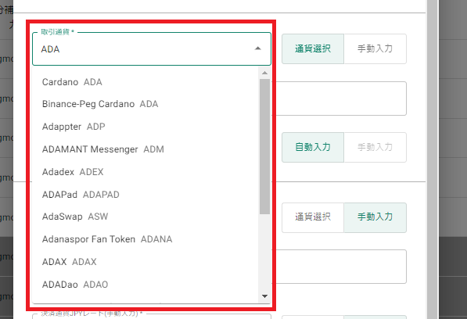
Task: Click the dropdown list scroll-up arrow
Action: click(x=264, y=73)
